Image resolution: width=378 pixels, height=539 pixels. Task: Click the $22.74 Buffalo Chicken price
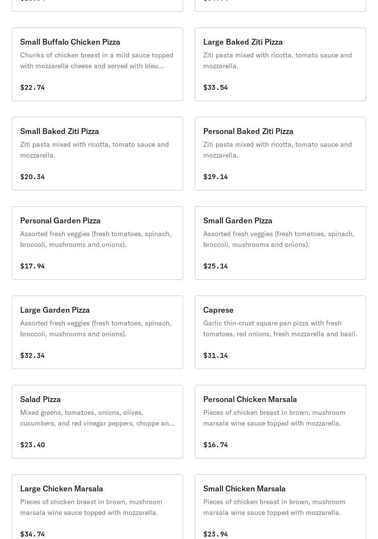coord(32,87)
